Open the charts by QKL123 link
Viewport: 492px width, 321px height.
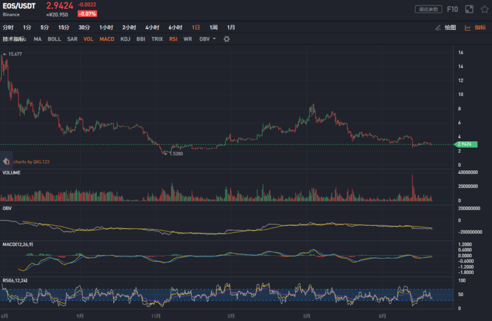click(31, 162)
